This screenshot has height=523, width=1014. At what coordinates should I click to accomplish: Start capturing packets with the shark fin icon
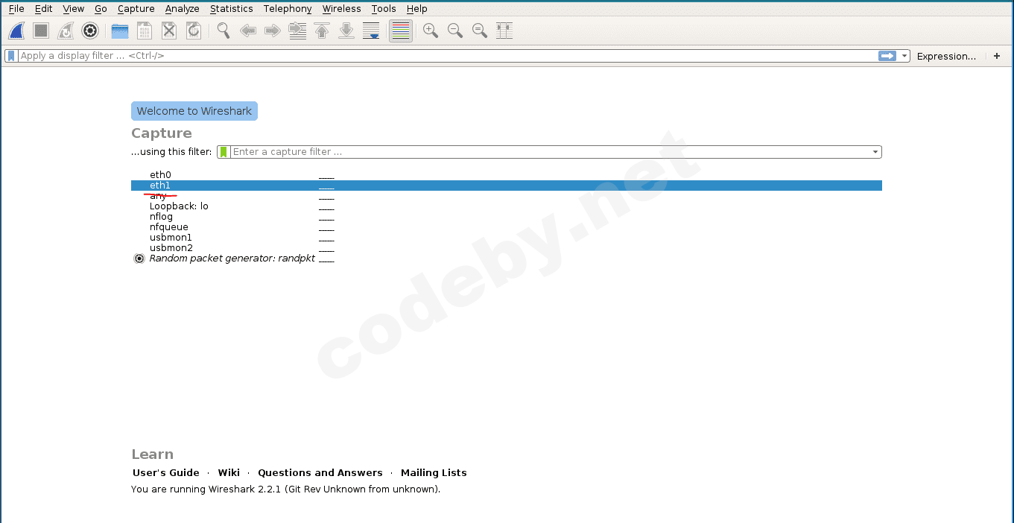coord(16,31)
